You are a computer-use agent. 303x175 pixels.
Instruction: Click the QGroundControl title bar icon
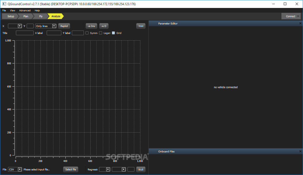tap(4, 4)
